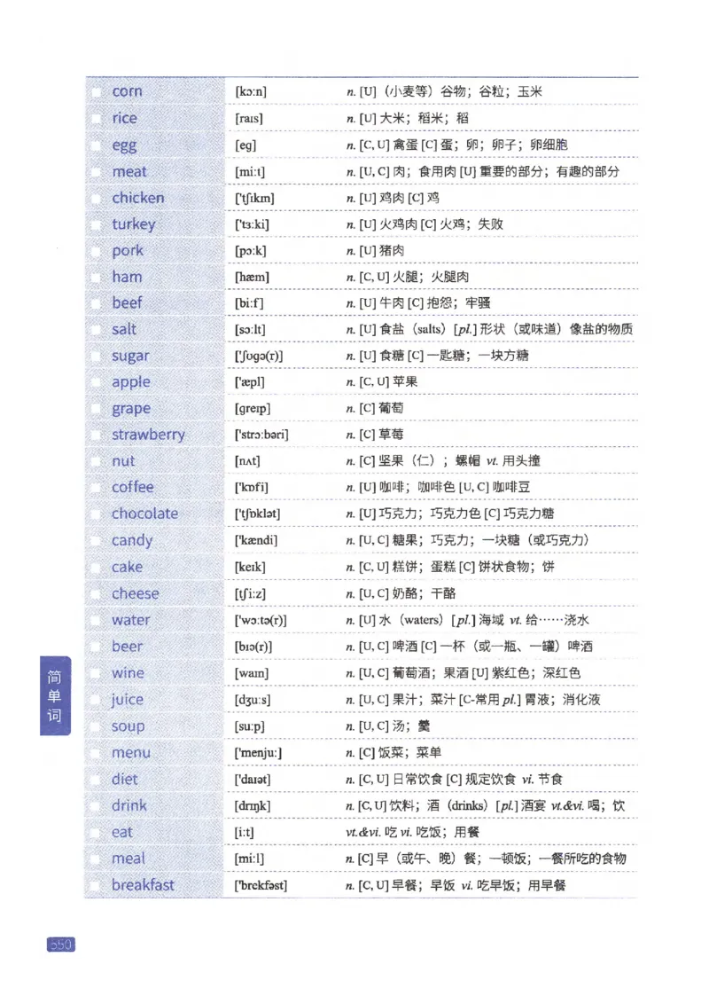709x1004 pixels.
Task: Select the word "apple"
Action: (x=130, y=382)
